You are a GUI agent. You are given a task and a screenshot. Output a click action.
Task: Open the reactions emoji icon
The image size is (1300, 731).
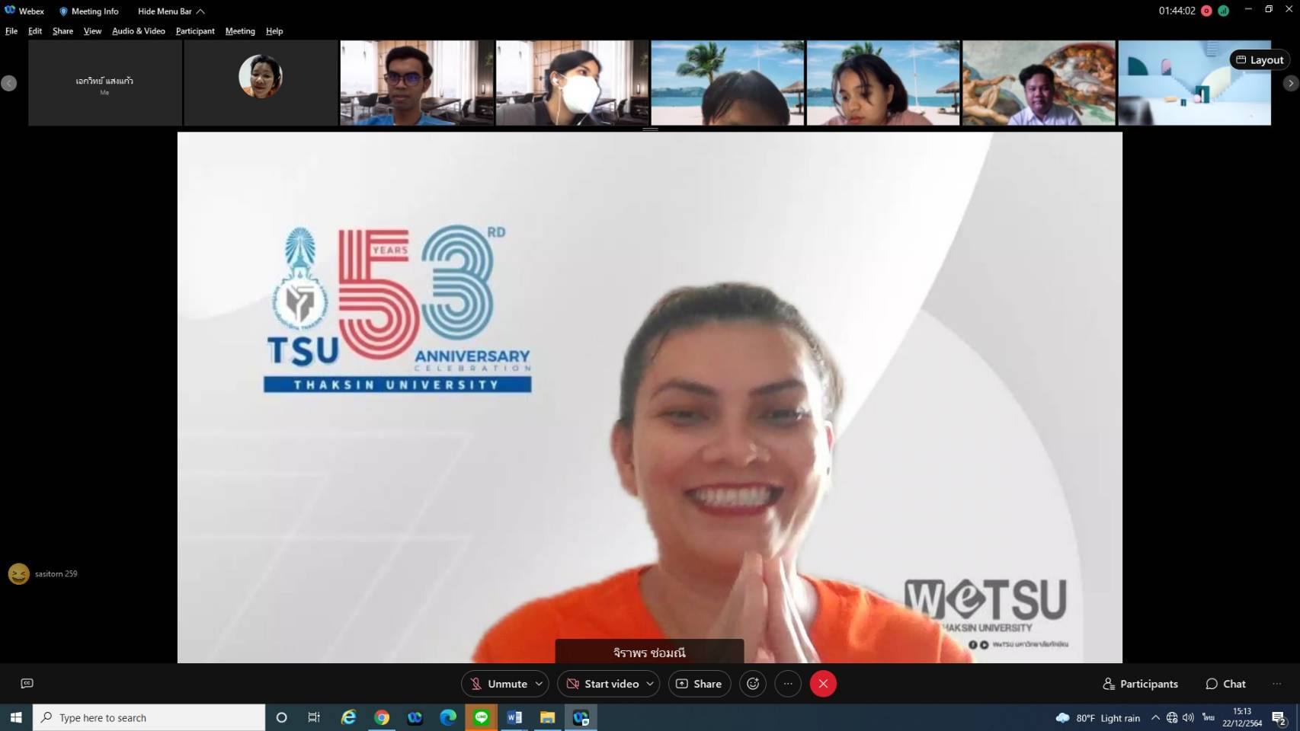click(753, 684)
